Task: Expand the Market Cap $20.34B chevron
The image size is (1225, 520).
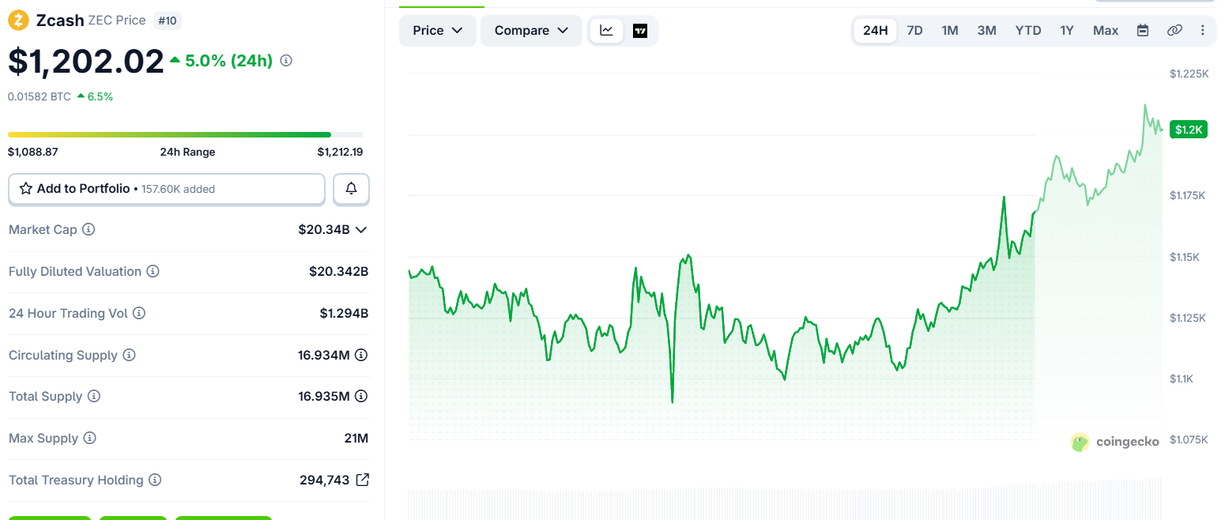Action: coord(361,230)
